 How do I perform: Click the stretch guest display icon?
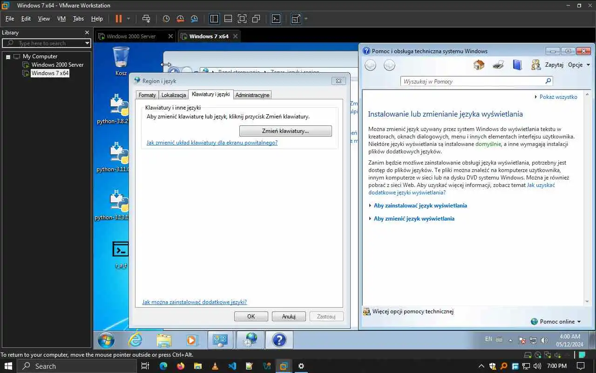[296, 19]
